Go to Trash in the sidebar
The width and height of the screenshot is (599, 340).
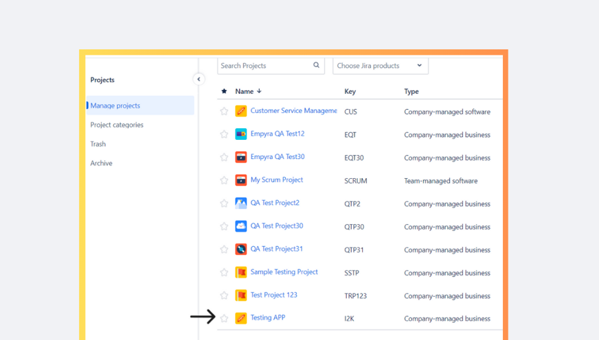98,144
